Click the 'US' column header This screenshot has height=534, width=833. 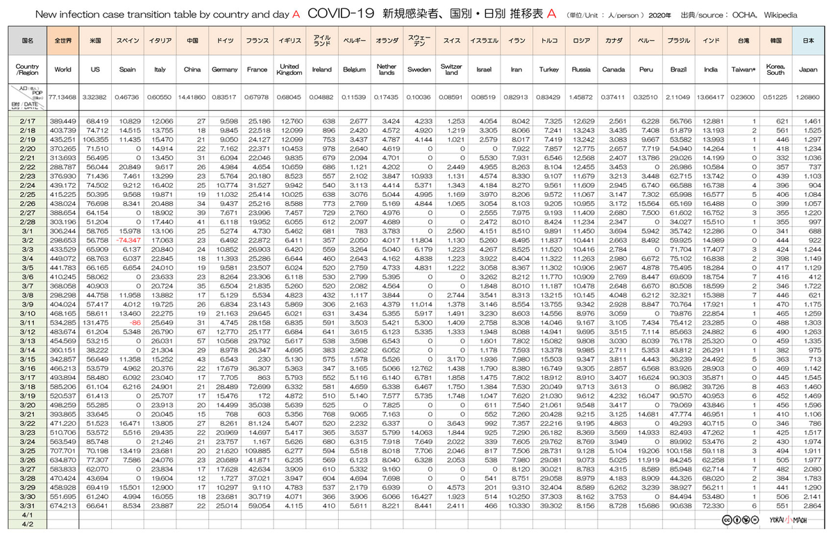click(x=95, y=69)
